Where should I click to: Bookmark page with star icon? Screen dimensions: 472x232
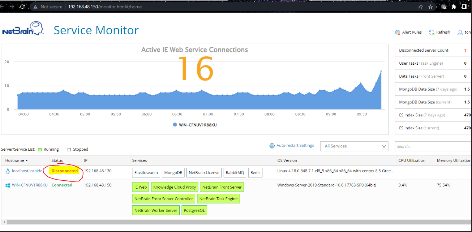[430, 7]
